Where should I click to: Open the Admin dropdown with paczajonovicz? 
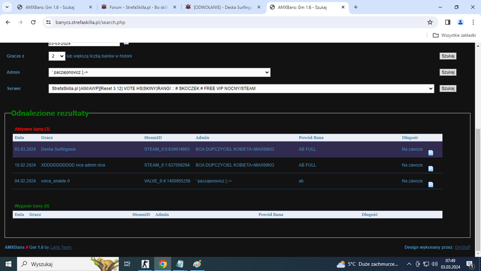point(159,73)
